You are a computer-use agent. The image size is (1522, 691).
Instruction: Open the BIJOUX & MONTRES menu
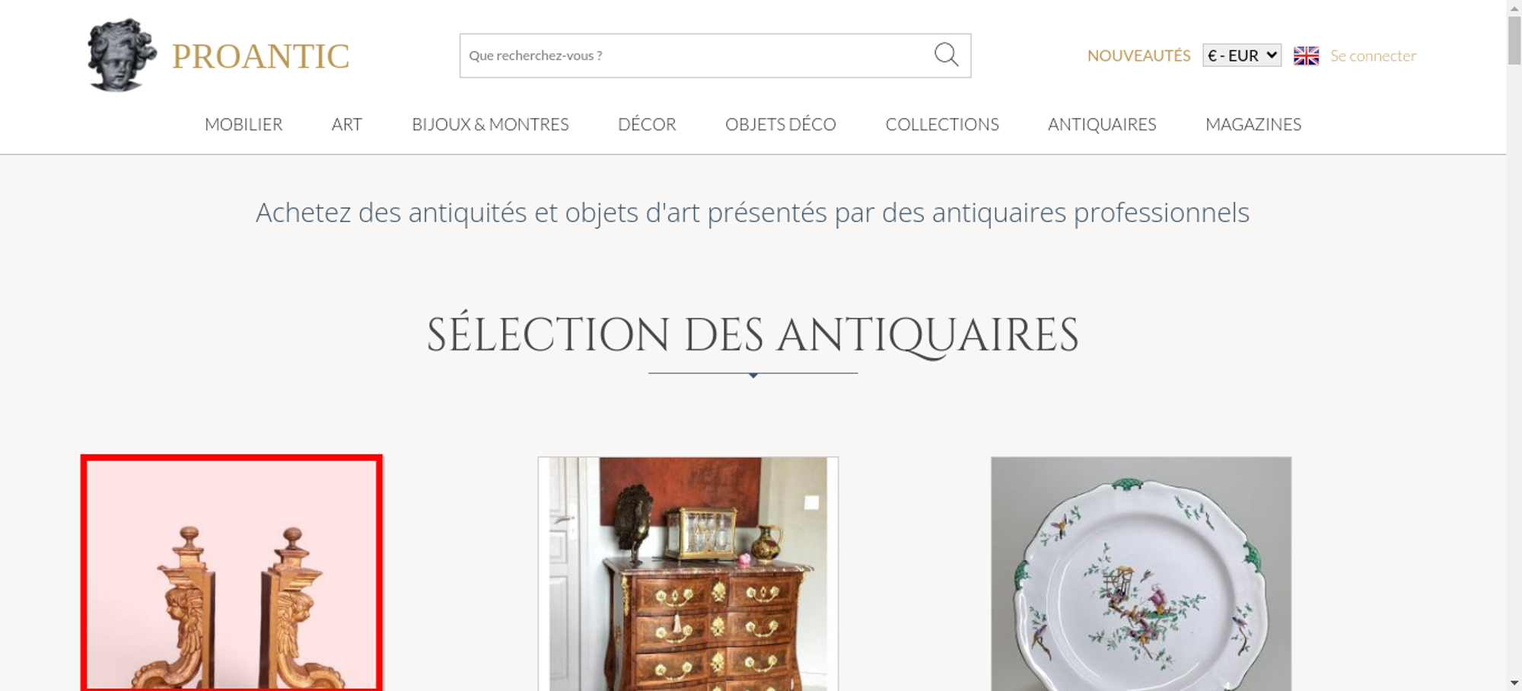(490, 124)
